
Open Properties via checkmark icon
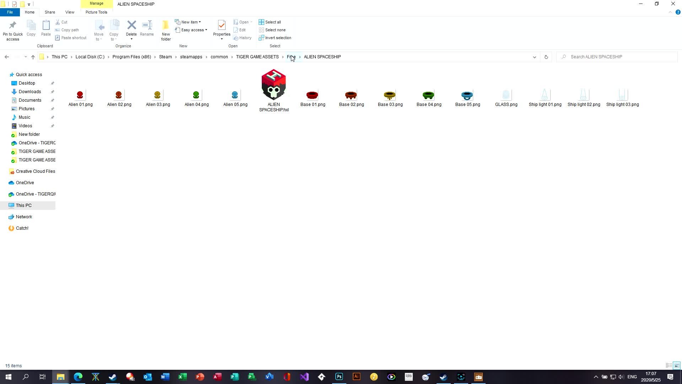coord(222,26)
